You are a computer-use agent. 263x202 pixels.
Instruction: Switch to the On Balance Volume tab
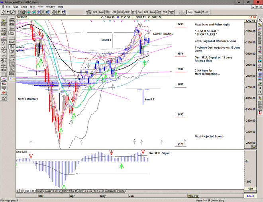point(114,191)
